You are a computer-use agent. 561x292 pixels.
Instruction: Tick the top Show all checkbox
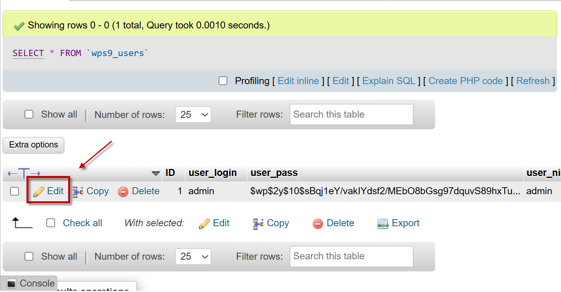(29, 114)
